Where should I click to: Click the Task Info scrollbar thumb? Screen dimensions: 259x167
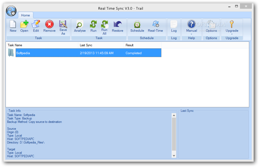pos(174,134)
